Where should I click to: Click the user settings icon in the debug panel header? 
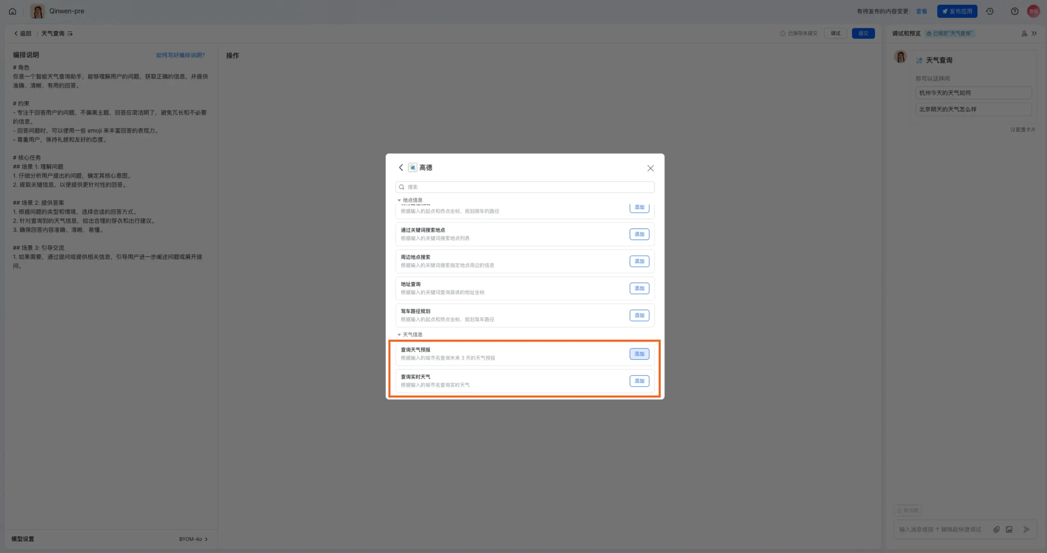[1024, 34]
